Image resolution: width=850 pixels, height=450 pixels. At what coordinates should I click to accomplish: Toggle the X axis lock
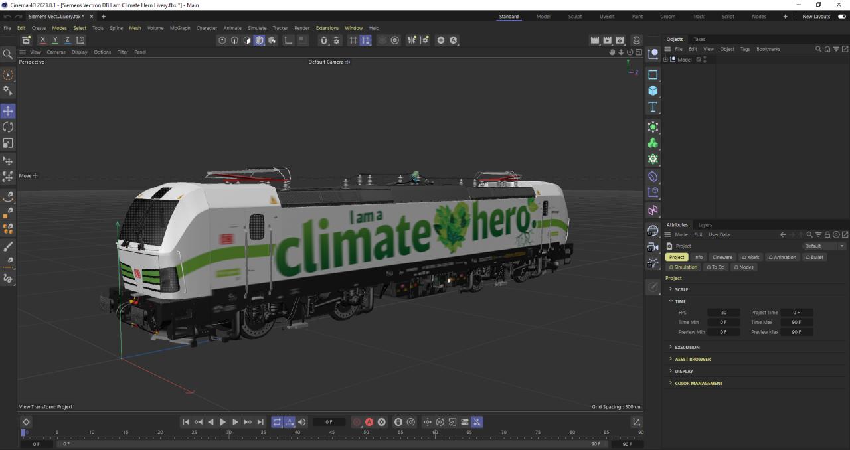42,40
